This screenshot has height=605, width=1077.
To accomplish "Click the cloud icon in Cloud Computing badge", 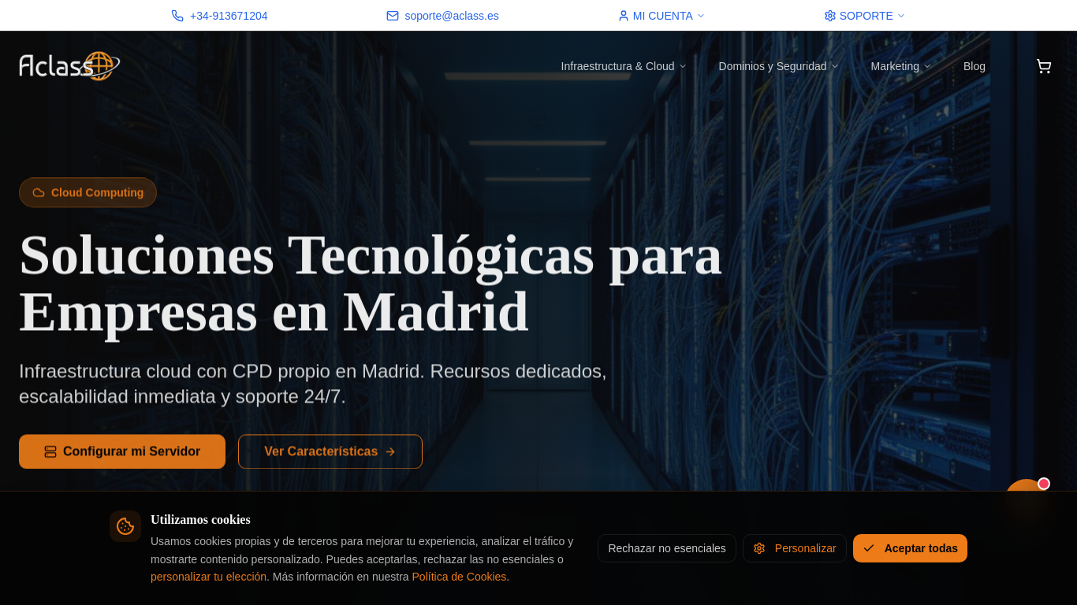I will [39, 192].
